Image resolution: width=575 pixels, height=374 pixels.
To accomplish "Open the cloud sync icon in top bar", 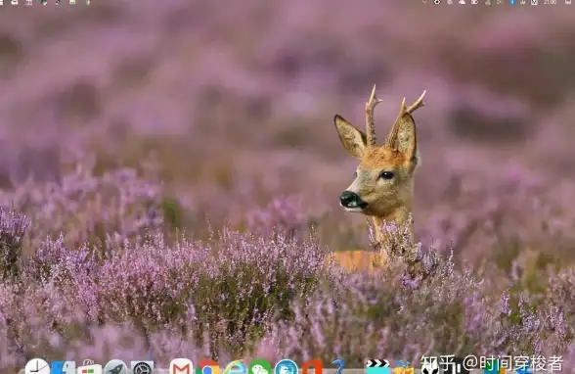I will [463, 2].
